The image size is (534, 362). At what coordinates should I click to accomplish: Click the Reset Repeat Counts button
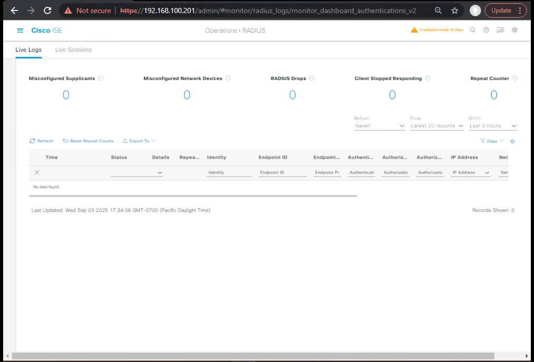coord(88,141)
